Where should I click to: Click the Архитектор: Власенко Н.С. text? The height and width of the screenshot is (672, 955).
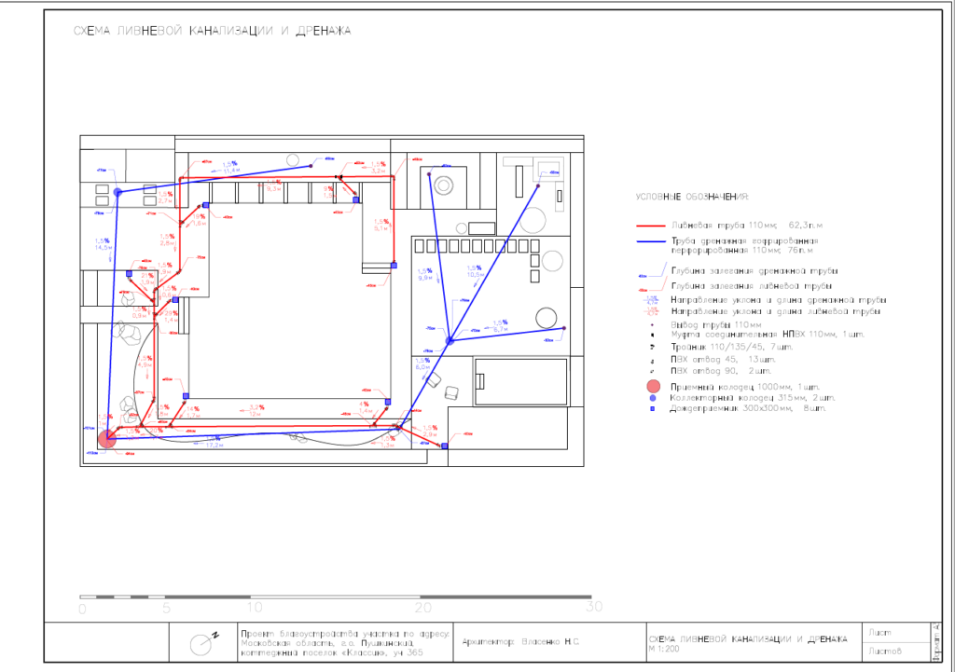[520, 642]
